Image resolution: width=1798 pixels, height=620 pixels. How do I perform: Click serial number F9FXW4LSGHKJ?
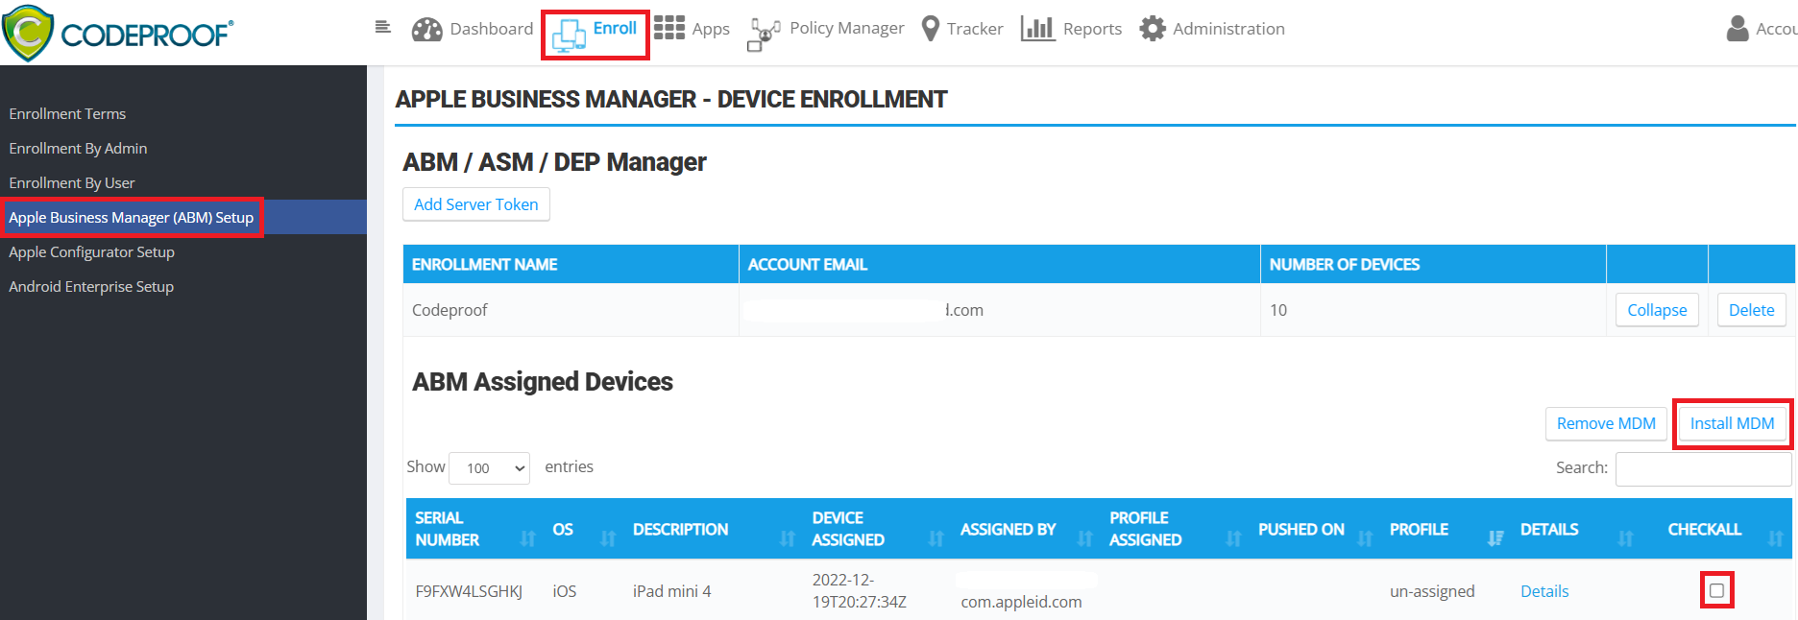[x=469, y=591]
